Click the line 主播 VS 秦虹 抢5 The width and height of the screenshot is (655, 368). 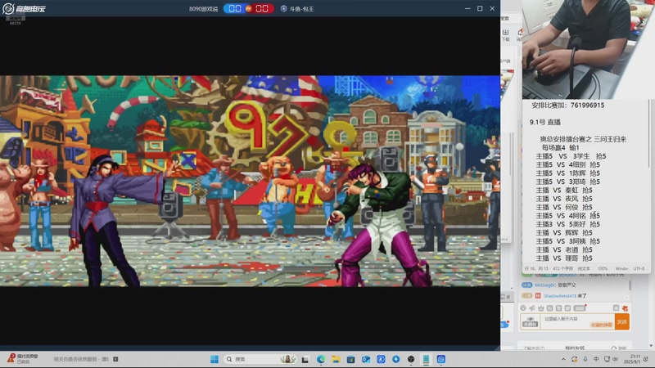(x=564, y=191)
